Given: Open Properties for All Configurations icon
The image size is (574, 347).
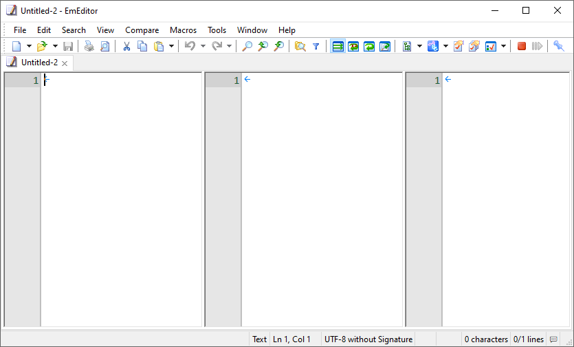Looking at the screenshot, I should pos(474,47).
